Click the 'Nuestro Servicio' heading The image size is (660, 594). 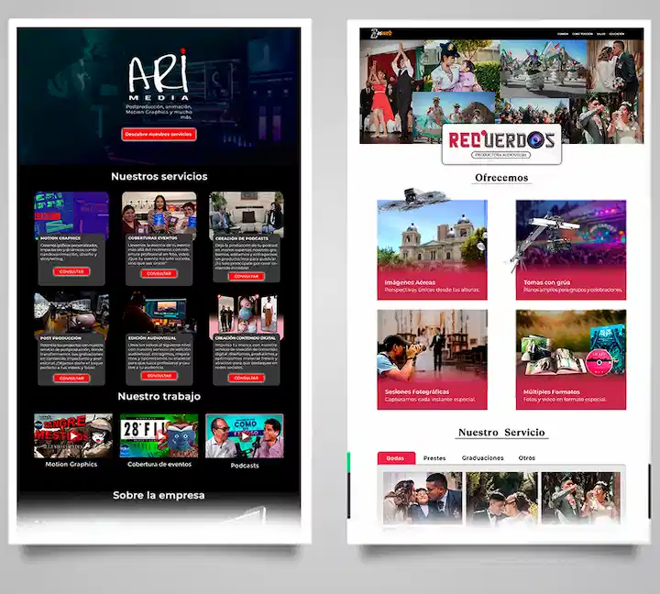tap(501, 433)
